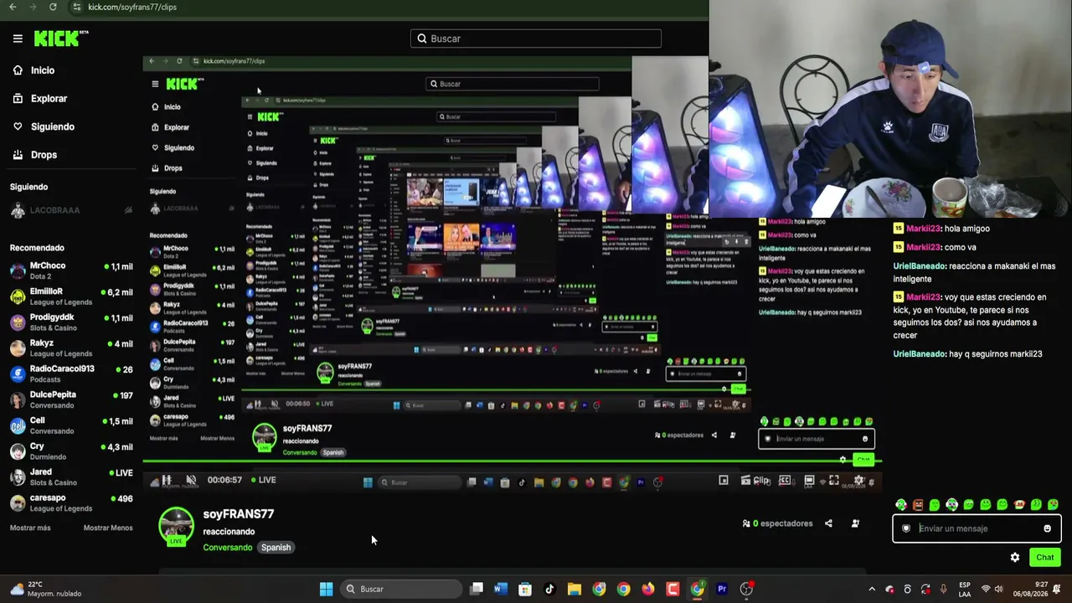Open Firefox from the taskbar
1072x603 pixels.
pyautogui.click(x=648, y=589)
